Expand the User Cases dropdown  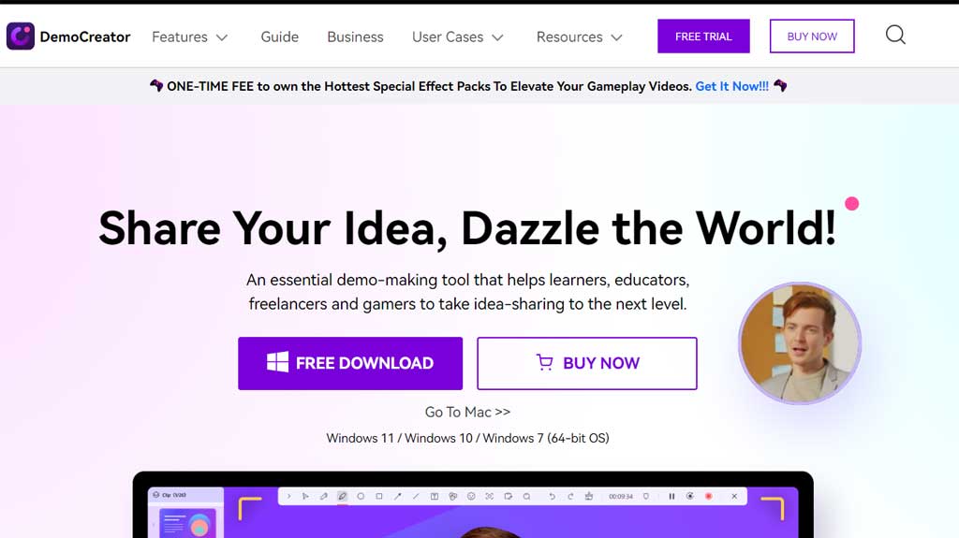pyautogui.click(x=457, y=36)
